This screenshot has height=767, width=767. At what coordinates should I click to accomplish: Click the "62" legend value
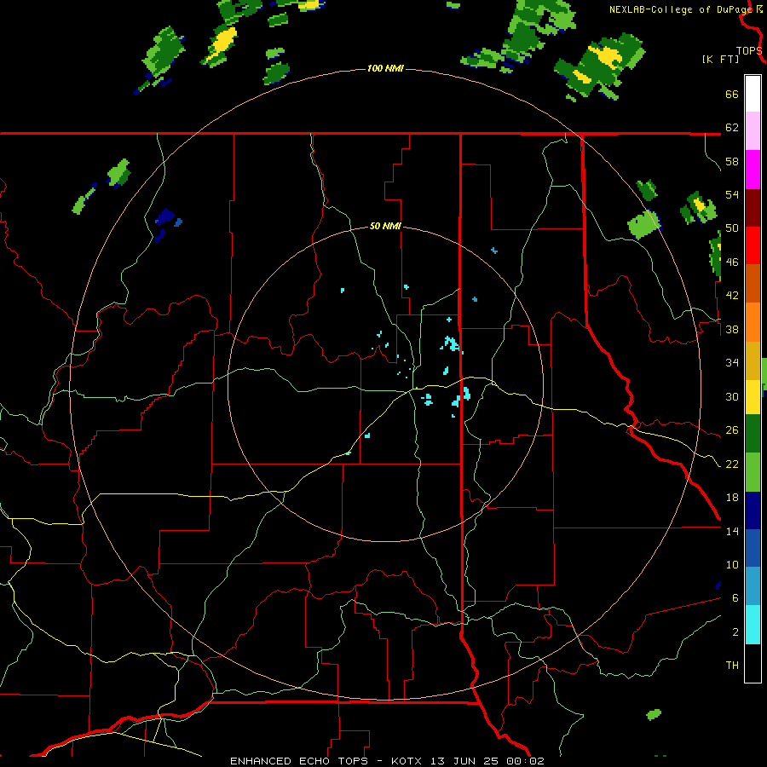(x=732, y=128)
